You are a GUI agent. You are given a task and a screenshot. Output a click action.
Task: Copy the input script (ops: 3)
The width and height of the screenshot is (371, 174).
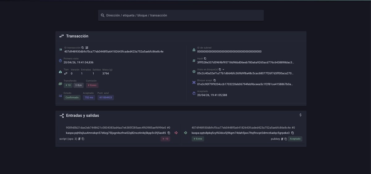click(83, 139)
